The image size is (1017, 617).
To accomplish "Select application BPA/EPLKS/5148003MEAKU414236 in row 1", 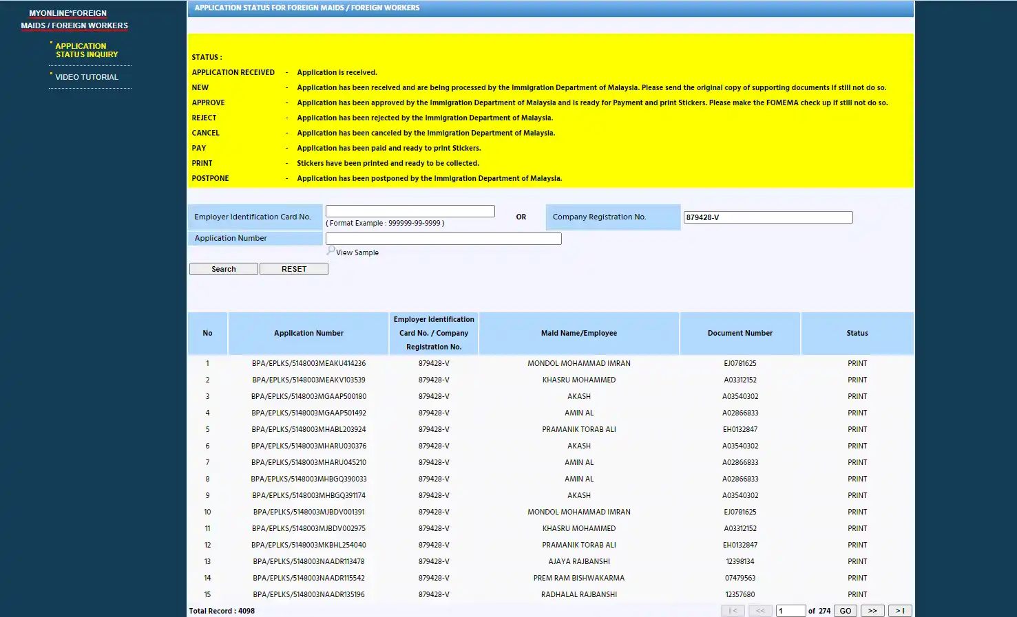I will click(x=308, y=363).
